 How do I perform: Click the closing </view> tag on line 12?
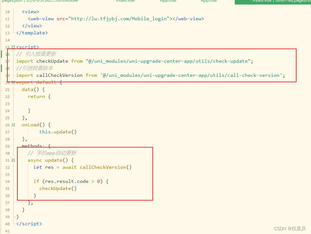(x=32, y=26)
